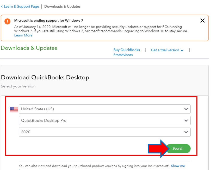
Task: Click the Downloads & Updates breadcrumb text
Action: [x=63, y=7]
